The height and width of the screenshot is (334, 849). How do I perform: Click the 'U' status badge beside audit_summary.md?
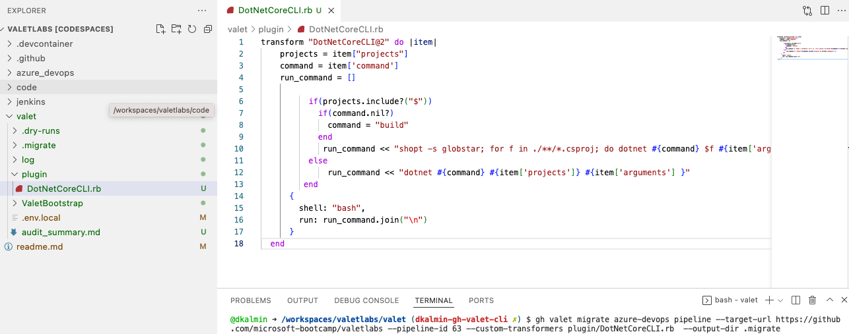pyautogui.click(x=203, y=232)
